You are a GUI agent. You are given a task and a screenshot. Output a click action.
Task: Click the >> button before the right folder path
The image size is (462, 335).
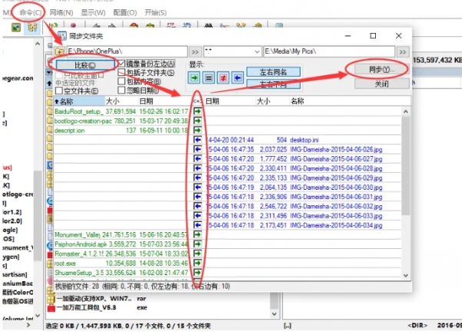256,51
